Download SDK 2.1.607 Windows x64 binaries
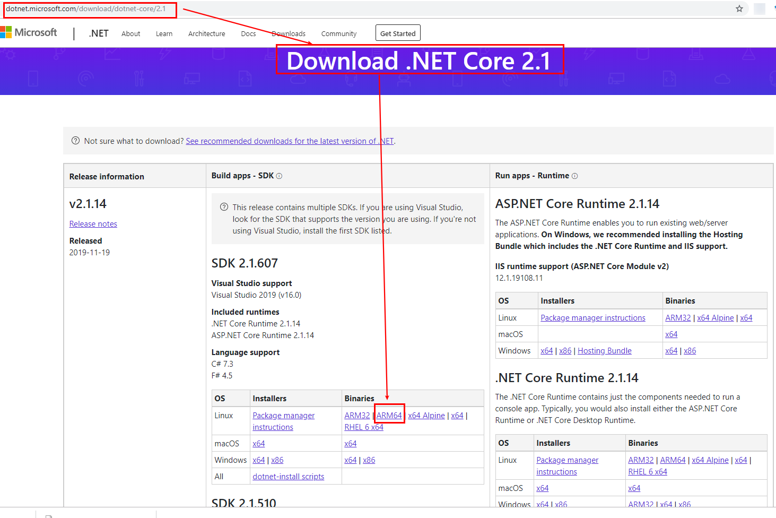The height and width of the screenshot is (518, 776). (x=351, y=460)
